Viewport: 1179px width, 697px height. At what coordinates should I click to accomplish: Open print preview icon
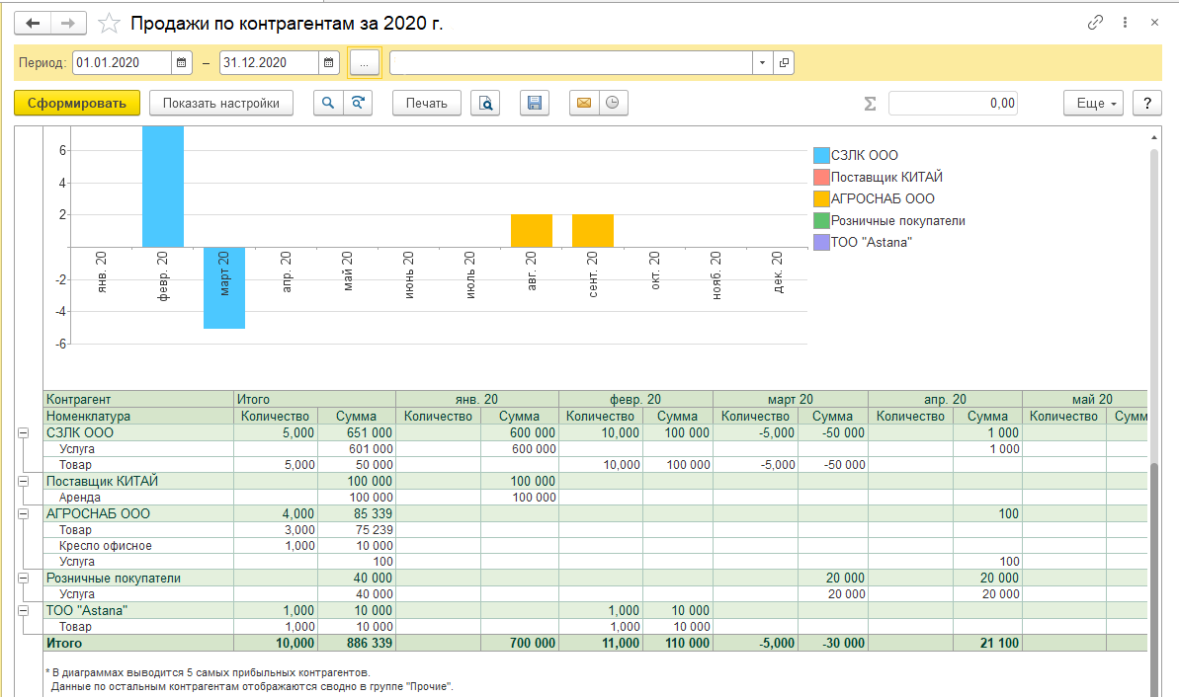coord(485,103)
